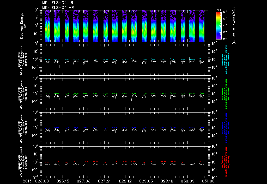Click the '2013' year label on time axis
The image size is (267, 184).
(x=27, y=181)
